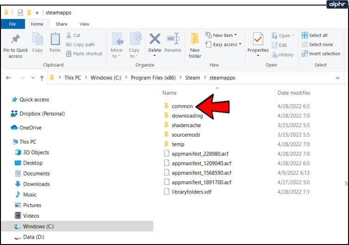Switch to the Share ribbon tab
The height and width of the screenshot is (245, 349).
[62, 24]
